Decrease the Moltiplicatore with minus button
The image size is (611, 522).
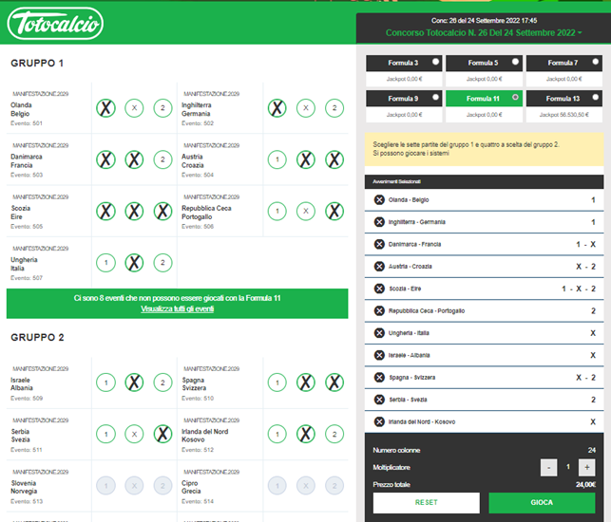tap(548, 467)
